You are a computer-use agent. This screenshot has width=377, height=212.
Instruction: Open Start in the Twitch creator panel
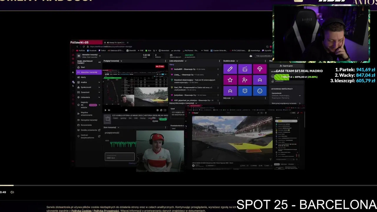click(83, 67)
